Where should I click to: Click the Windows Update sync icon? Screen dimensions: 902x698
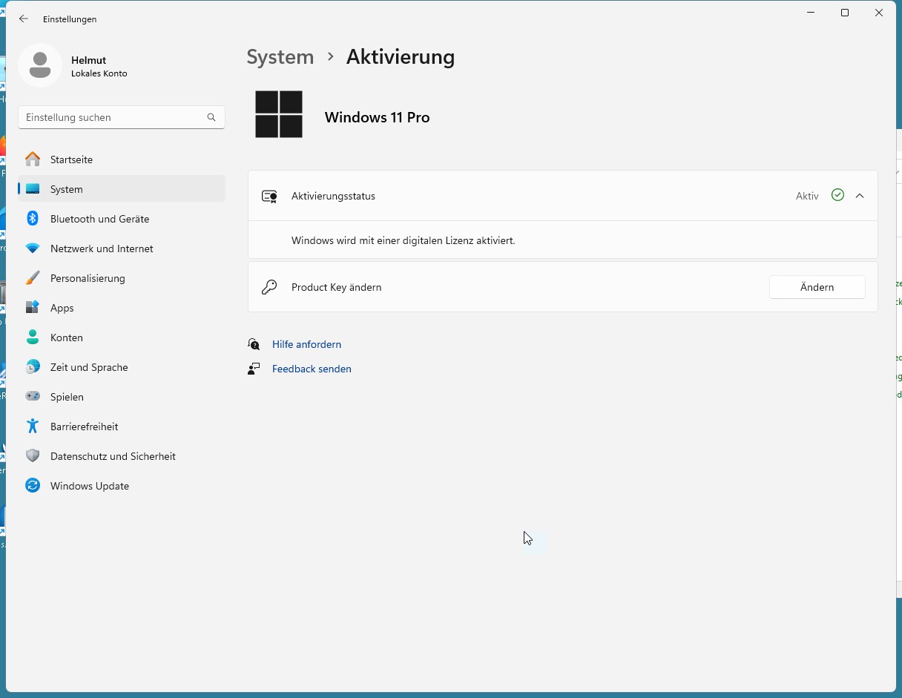[x=33, y=486]
